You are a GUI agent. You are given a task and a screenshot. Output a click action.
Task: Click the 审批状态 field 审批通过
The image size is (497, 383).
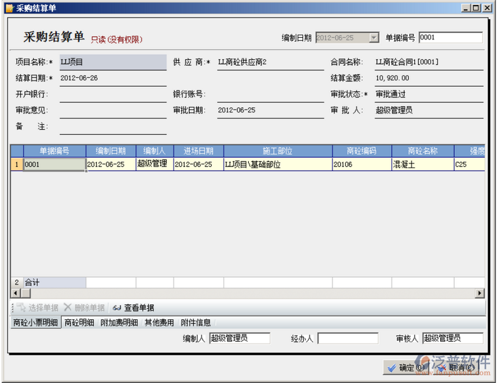point(429,94)
